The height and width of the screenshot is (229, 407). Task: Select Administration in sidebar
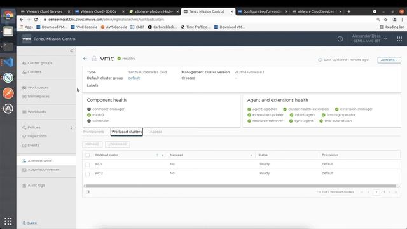click(x=46, y=161)
